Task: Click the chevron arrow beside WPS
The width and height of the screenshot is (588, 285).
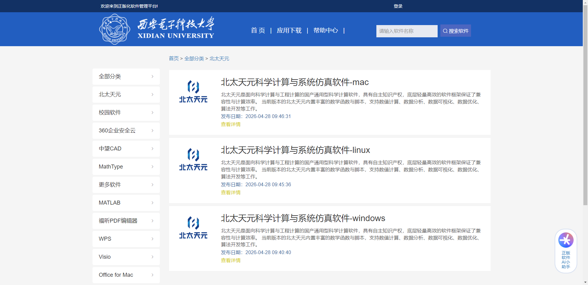Action: coord(153,239)
